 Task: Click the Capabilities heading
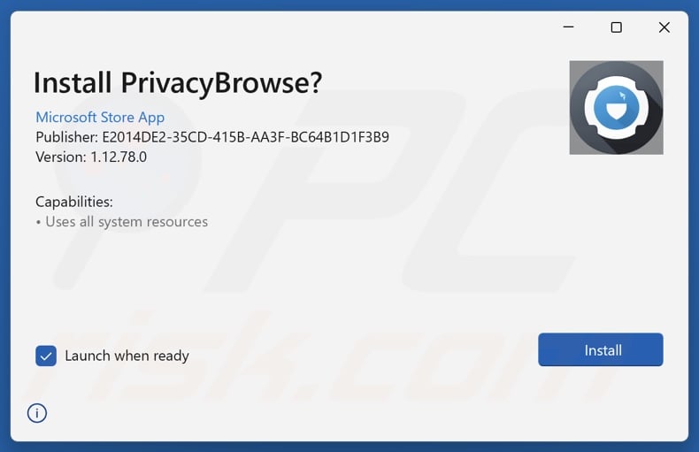point(74,202)
